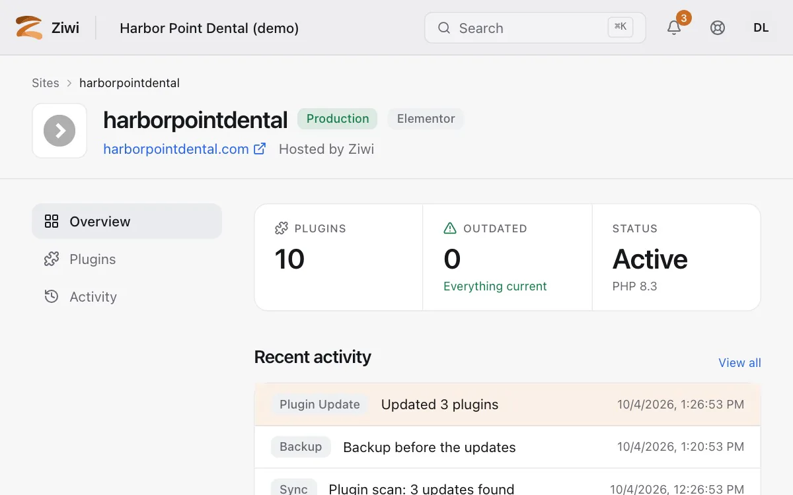The width and height of the screenshot is (793, 495).
Task: Click the harborpointdental page title
Action: tap(196, 119)
